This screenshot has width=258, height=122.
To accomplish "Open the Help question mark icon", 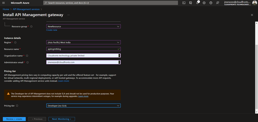I will [211, 3].
